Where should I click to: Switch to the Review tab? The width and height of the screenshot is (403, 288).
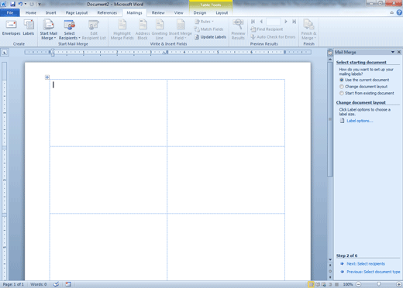pyautogui.click(x=158, y=12)
